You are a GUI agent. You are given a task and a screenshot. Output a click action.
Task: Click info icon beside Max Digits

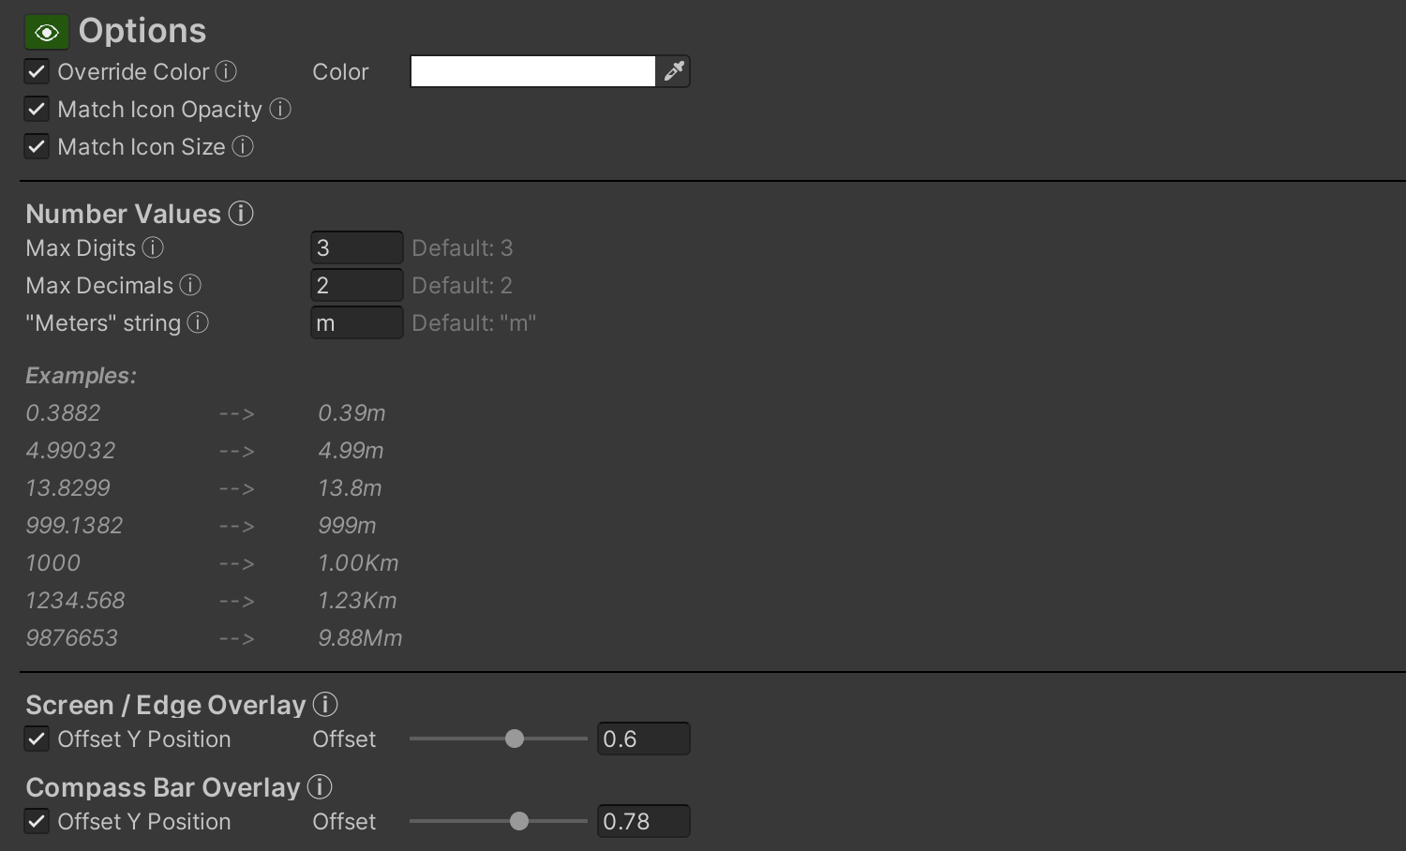pos(153,247)
